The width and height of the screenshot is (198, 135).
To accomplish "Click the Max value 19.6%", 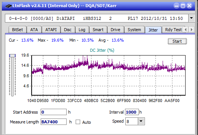I will pos(57,40).
